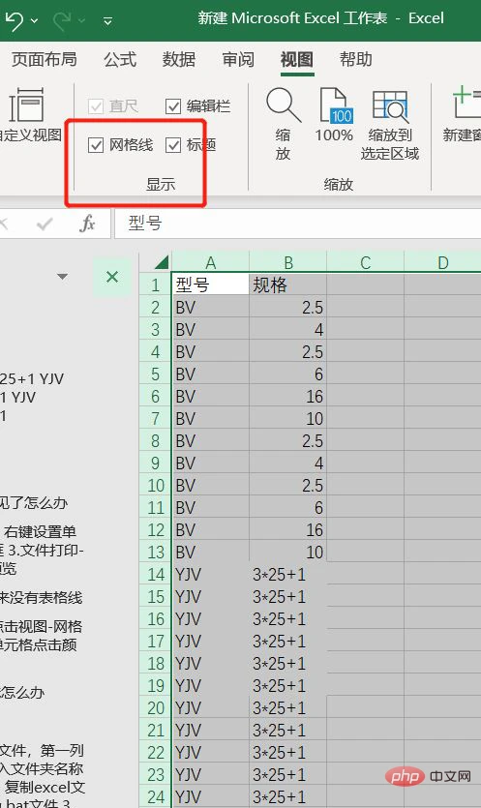Screen dimensions: 481x808
Task: Open the Customize Quick Access Toolbar dropdown
Action: click(x=107, y=21)
